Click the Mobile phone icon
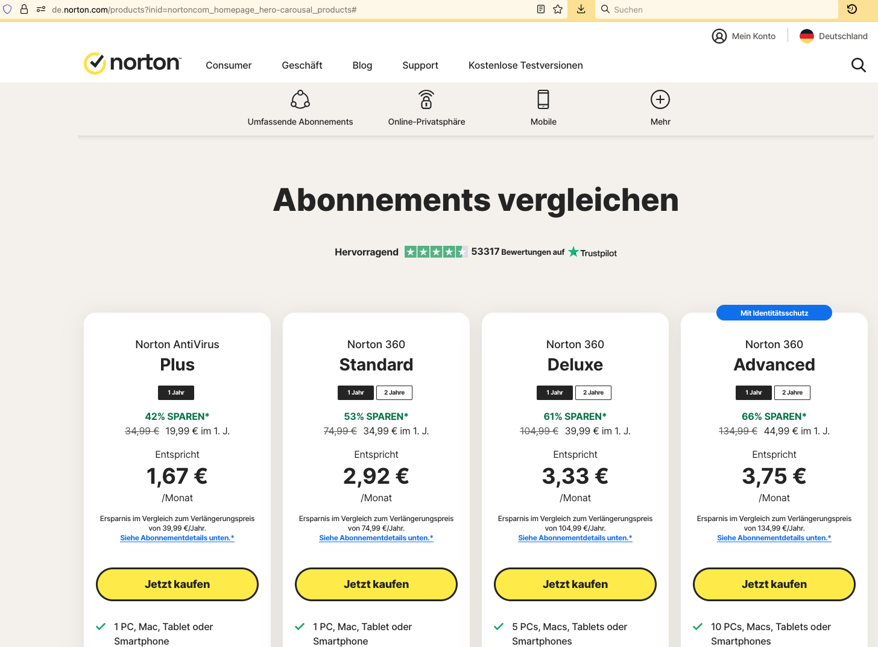The width and height of the screenshot is (878, 647). 543,99
